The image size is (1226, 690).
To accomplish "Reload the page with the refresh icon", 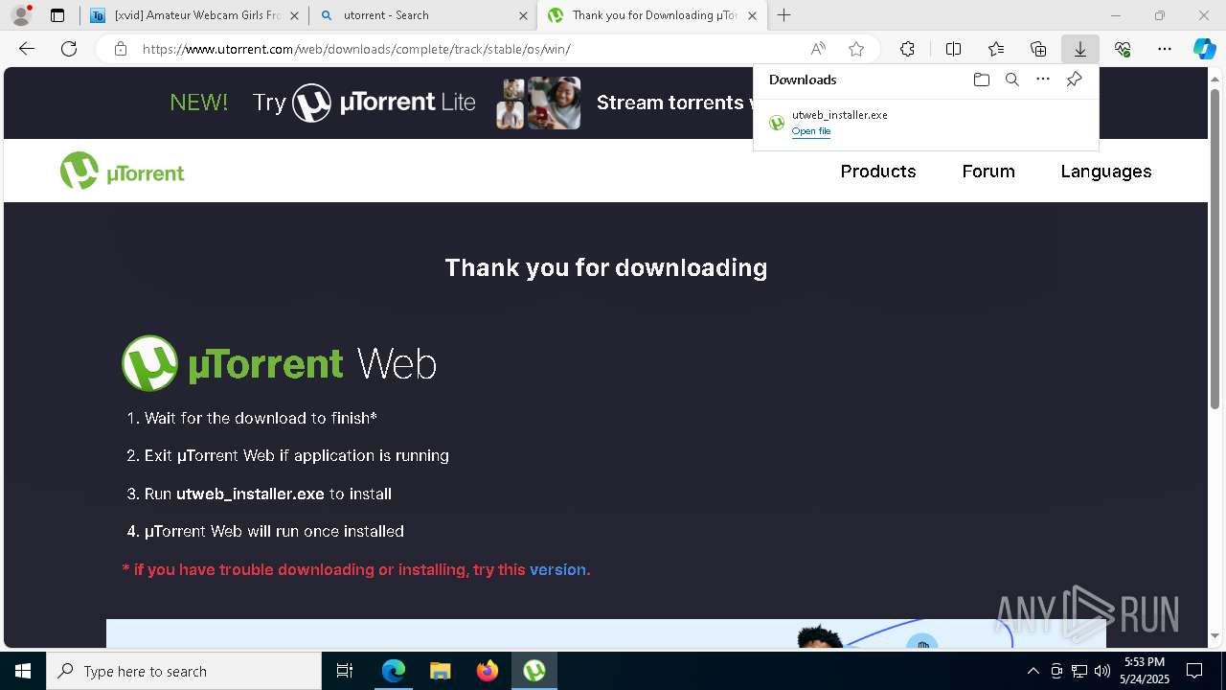I will pos(69,49).
